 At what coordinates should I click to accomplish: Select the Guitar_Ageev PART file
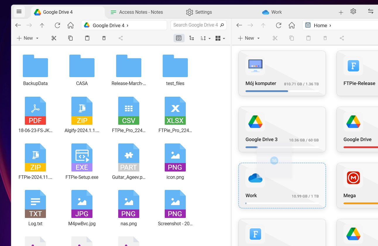click(x=129, y=161)
